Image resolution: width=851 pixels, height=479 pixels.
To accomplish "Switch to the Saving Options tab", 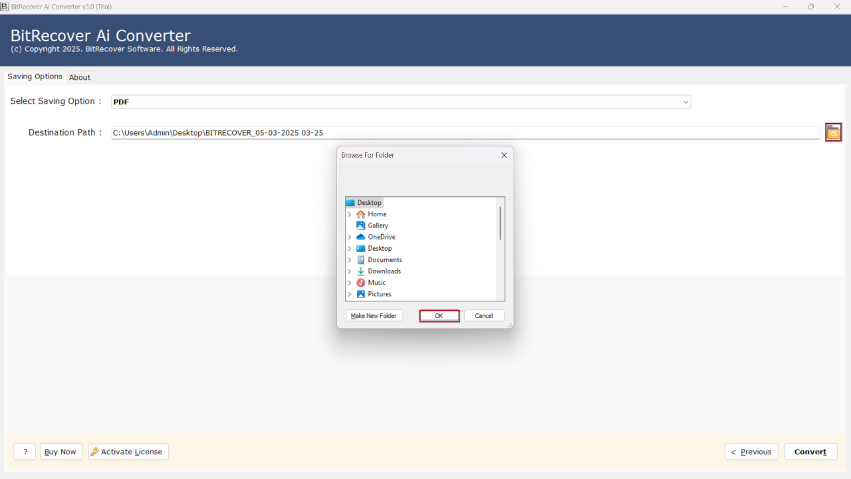I will 35,77.
